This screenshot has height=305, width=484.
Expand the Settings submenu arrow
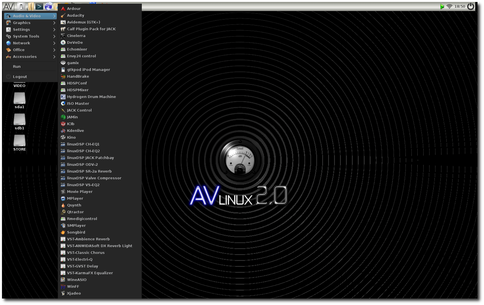[54, 30]
